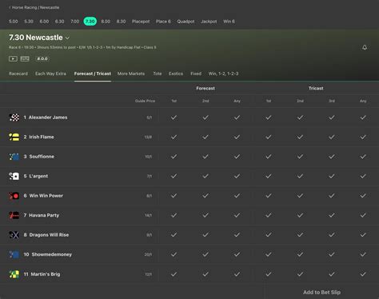
Task: Tick Tricast 1st for Irish Flame
Action: (269, 137)
